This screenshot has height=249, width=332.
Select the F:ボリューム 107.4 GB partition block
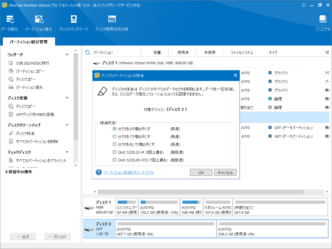point(218,207)
